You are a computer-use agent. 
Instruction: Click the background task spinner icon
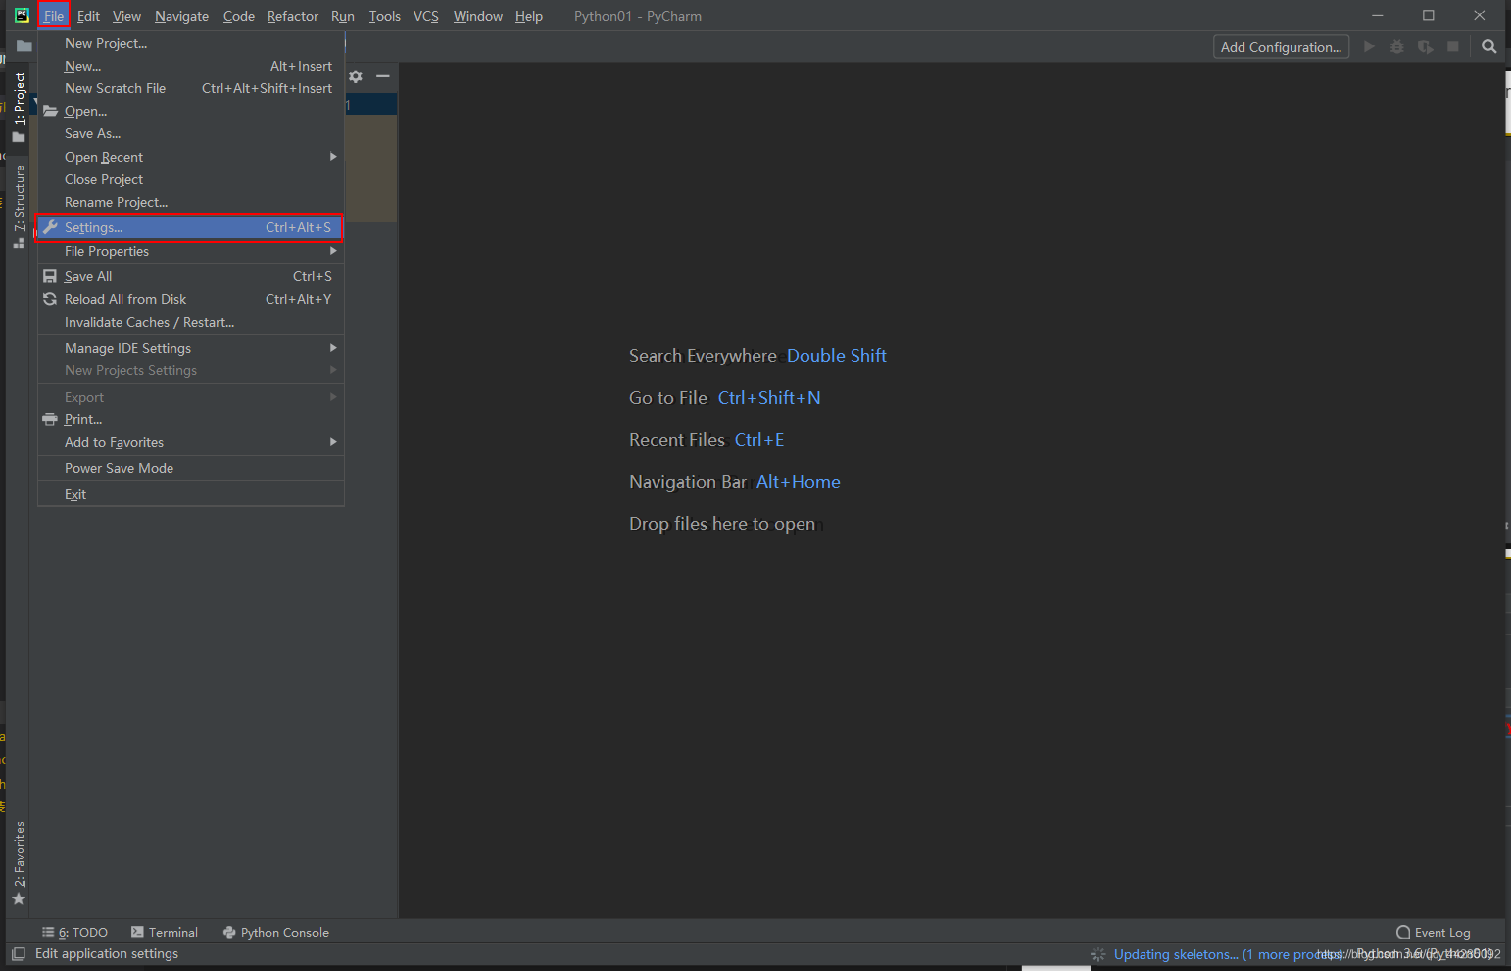click(x=1097, y=954)
